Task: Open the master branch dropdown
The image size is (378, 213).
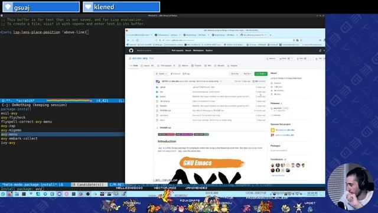Action: pyautogui.click(x=161, y=73)
